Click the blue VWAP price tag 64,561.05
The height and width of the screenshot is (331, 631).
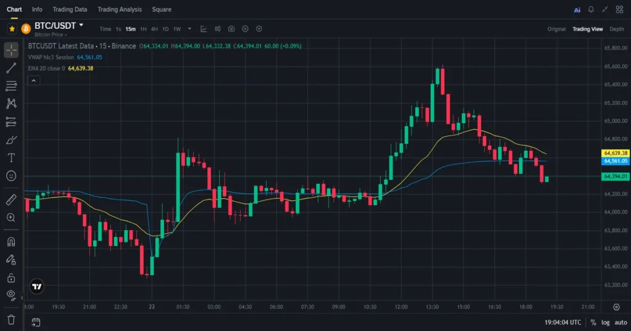(x=616, y=161)
